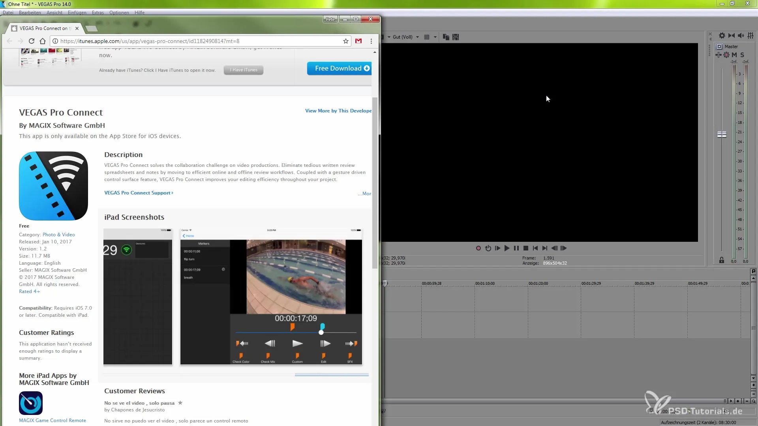Toggle the Master fader lock icon
The width and height of the screenshot is (758, 426).
pyautogui.click(x=722, y=260)
